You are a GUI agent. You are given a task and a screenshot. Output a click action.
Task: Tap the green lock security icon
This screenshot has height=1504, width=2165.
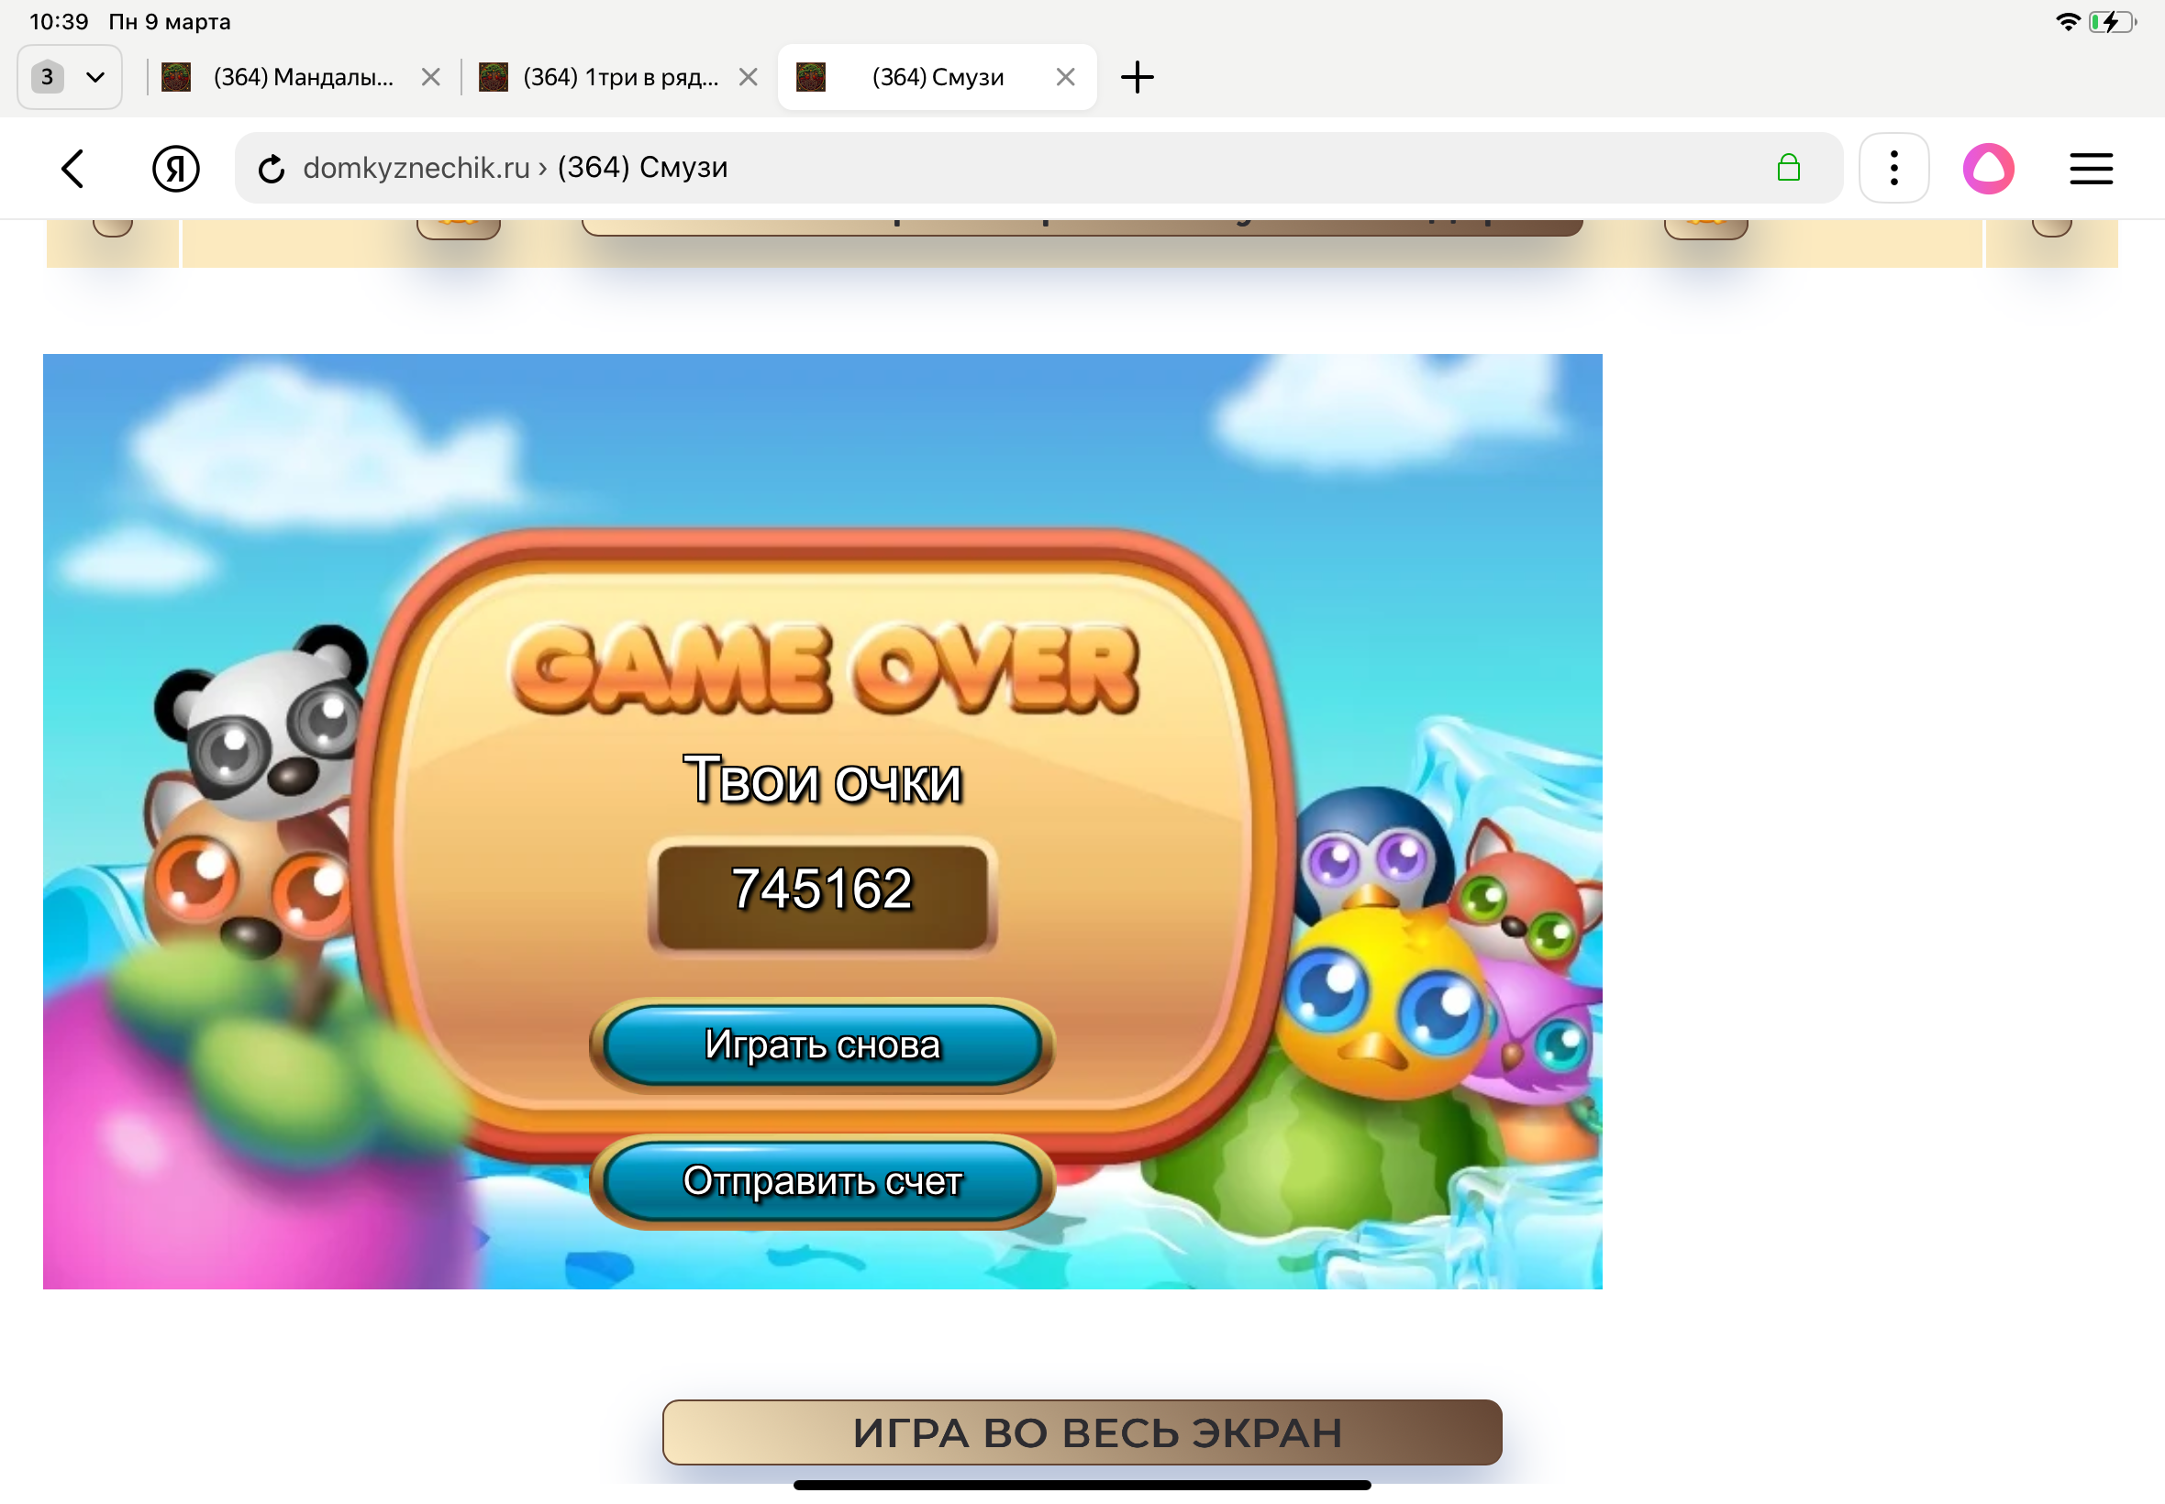coord(1787,168)
